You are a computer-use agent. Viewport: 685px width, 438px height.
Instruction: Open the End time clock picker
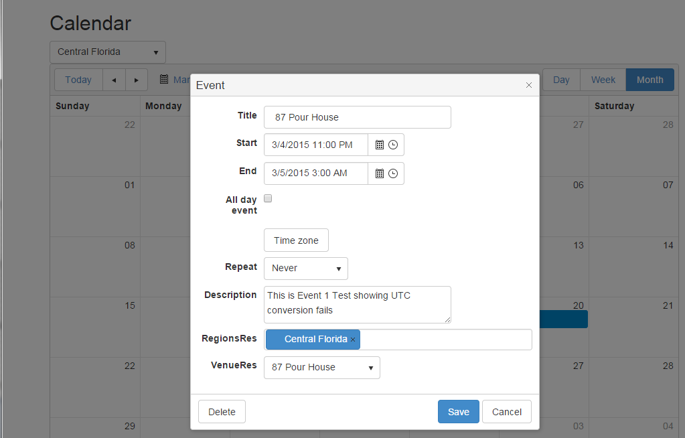pyautogui.click(x=393, y=173)
